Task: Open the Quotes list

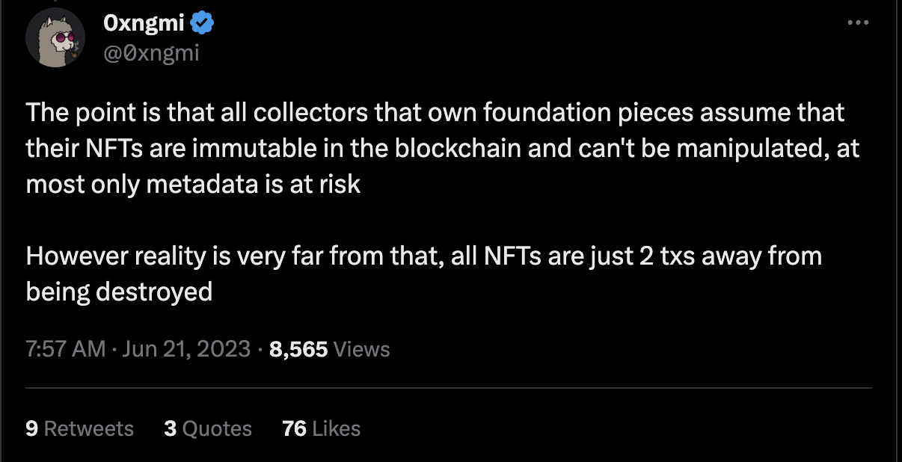Action: (217, 428)
